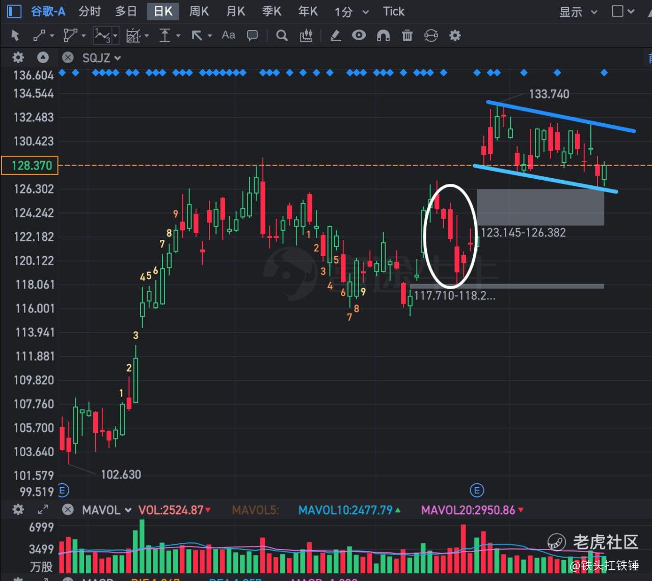Pick the polyline channel drawing tool
The height and width of the screenshot is (581, 652).
click(70, 35)
